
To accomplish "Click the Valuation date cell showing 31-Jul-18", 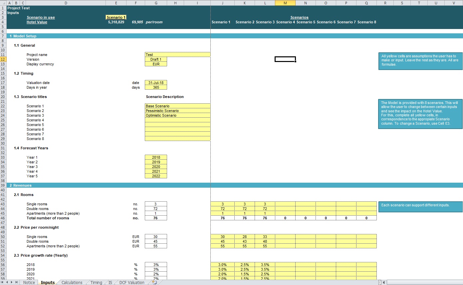I will [x=156, y=83].
